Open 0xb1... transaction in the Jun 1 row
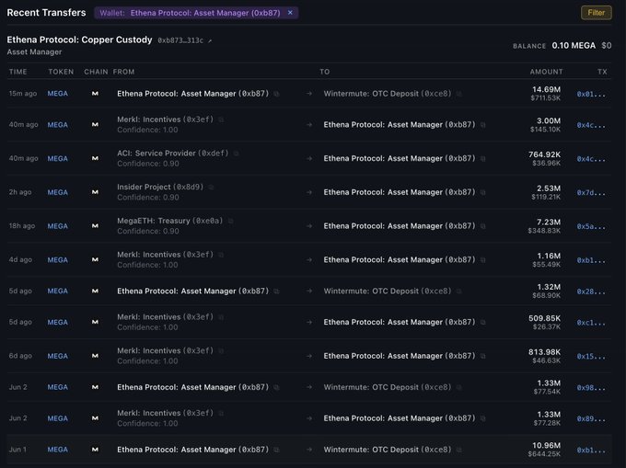Screen dimensions: 626x468 point(591,450)
